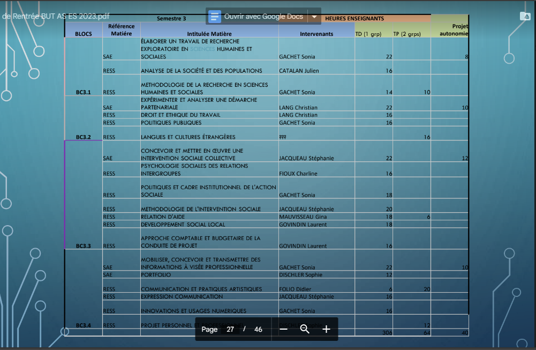536x350 pixels.
Task: Click the page number field showing 27
Action: (x=230, y=329)
